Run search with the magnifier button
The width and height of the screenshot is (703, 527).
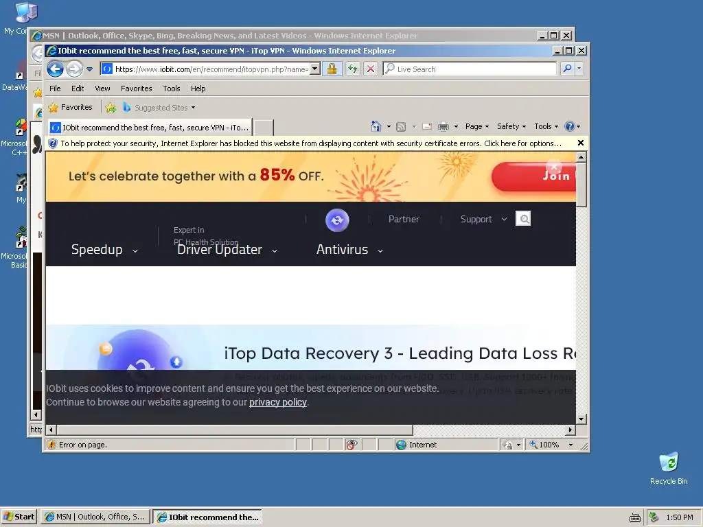coord(567,69)
